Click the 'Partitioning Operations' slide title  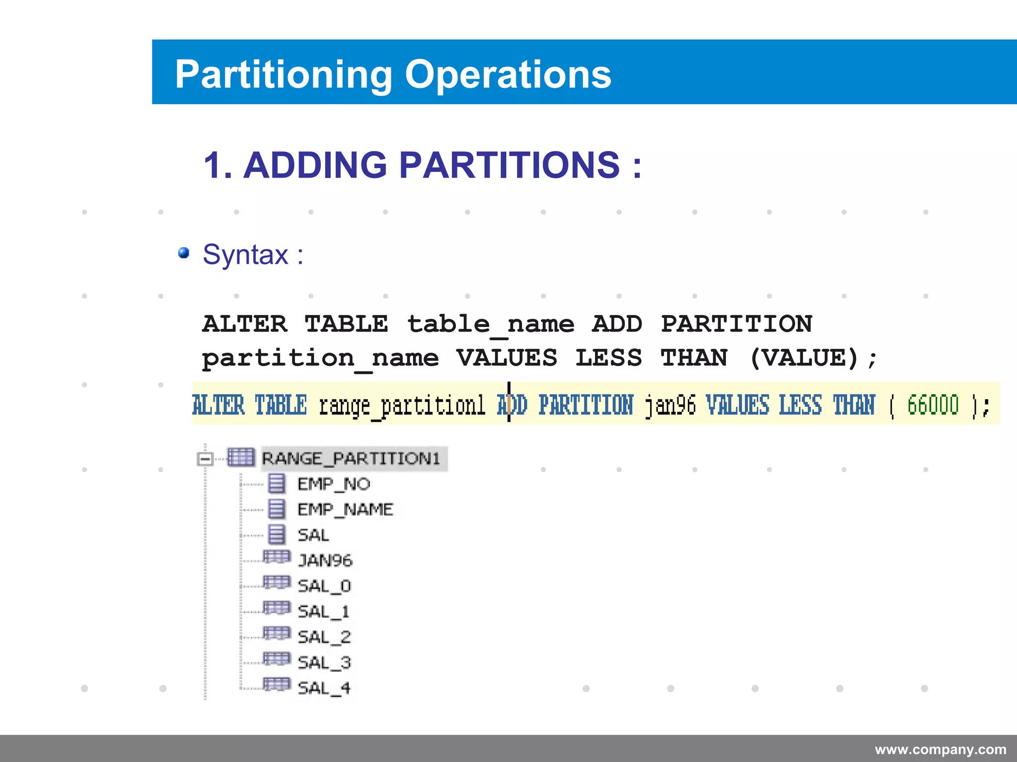[393, 74]
